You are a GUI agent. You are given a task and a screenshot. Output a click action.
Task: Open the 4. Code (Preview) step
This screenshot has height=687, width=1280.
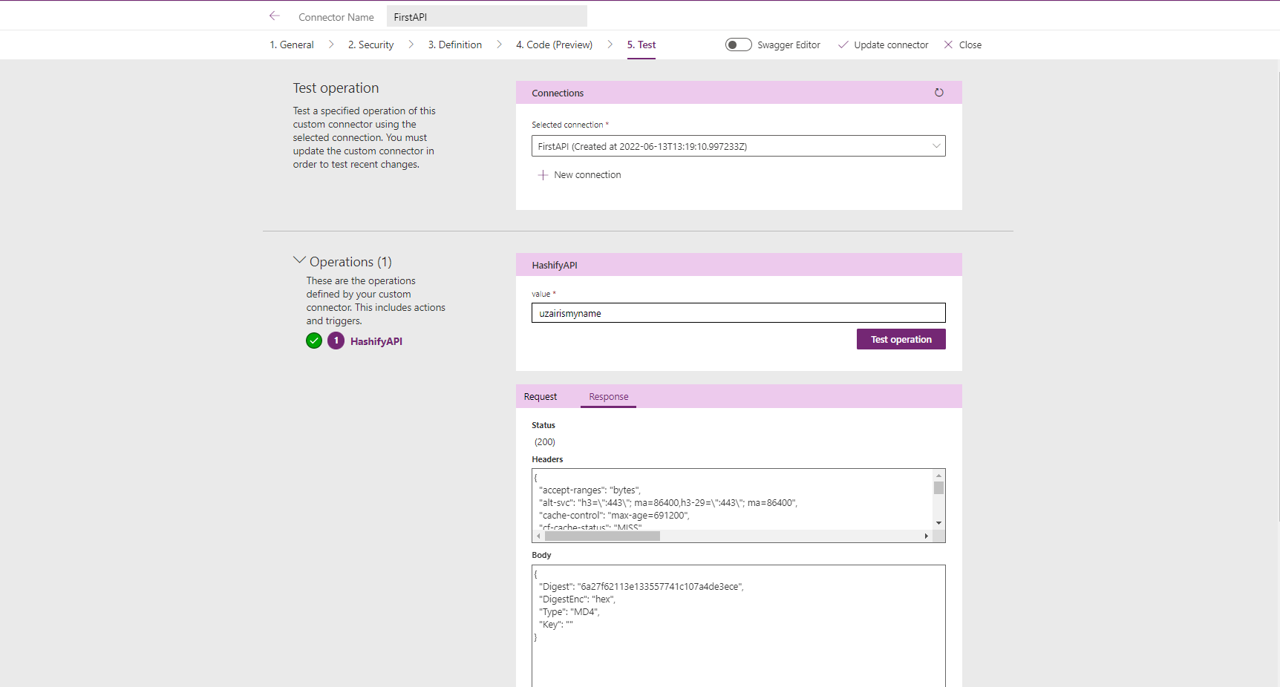point(554,45)
